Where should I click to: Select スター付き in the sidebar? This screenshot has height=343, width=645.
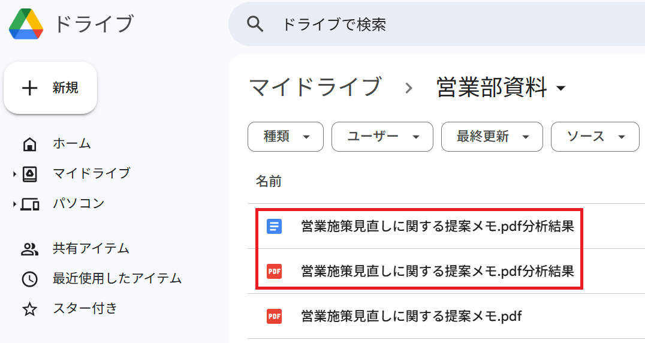pos(85,309)
